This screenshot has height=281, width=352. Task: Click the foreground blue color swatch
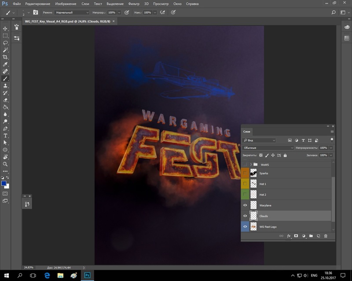[4, 184]
